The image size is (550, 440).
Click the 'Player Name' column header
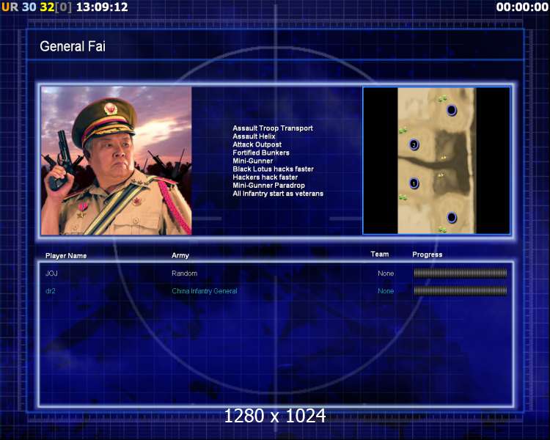pyautogui.click(x=66, y=256)
